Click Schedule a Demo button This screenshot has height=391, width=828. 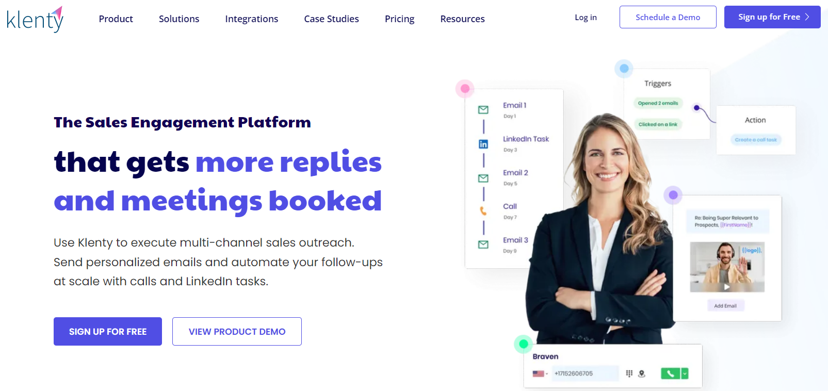coord(668,17)
